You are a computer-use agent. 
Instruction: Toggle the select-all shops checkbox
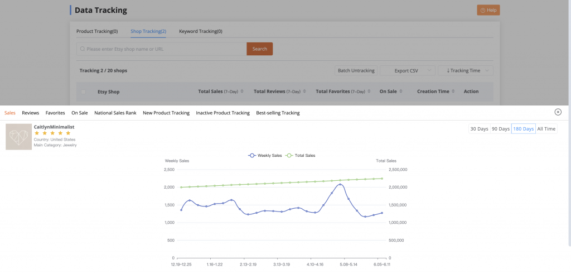(x=84, y=92)
